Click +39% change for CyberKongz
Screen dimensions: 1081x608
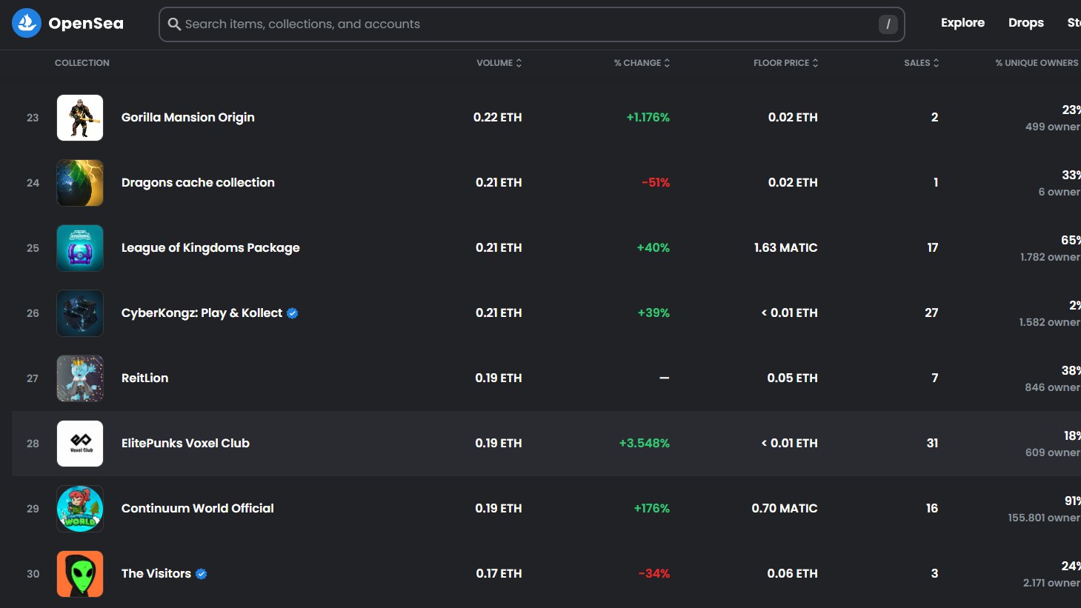tap(653, 313)
